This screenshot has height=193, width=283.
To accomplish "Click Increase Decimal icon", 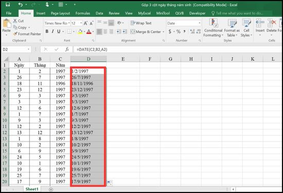I will 192,31.
